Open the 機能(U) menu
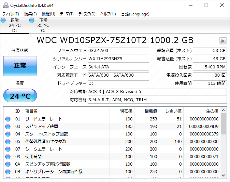 [x=48, y=14]
